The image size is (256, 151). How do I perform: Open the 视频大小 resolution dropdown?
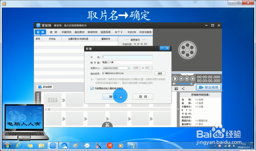116,68
